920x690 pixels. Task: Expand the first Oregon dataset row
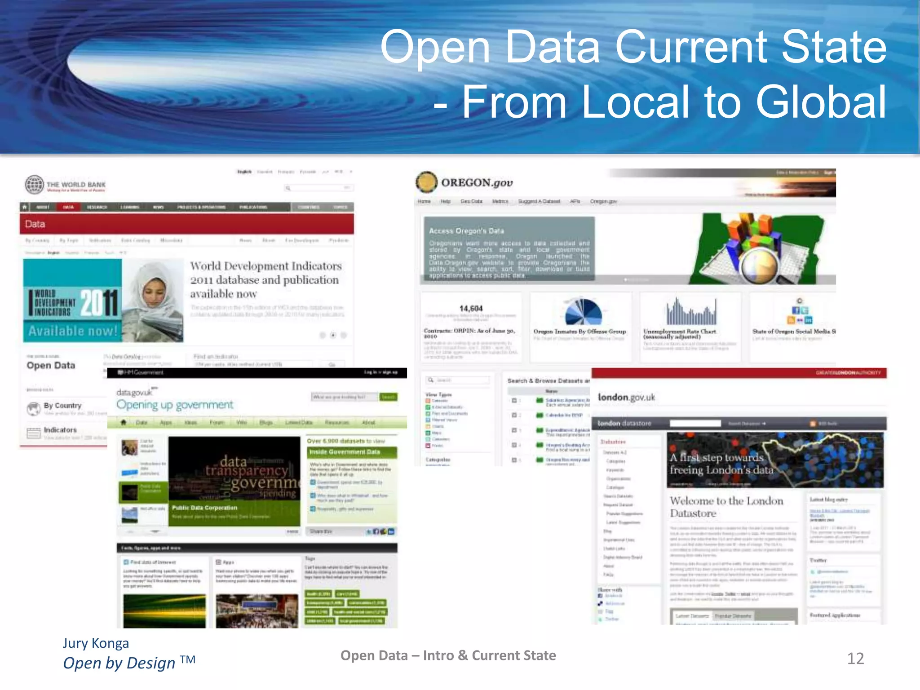pyautogui.click(x=514, y=400)
